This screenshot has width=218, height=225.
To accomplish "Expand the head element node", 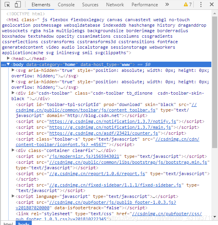I will 8,58.
